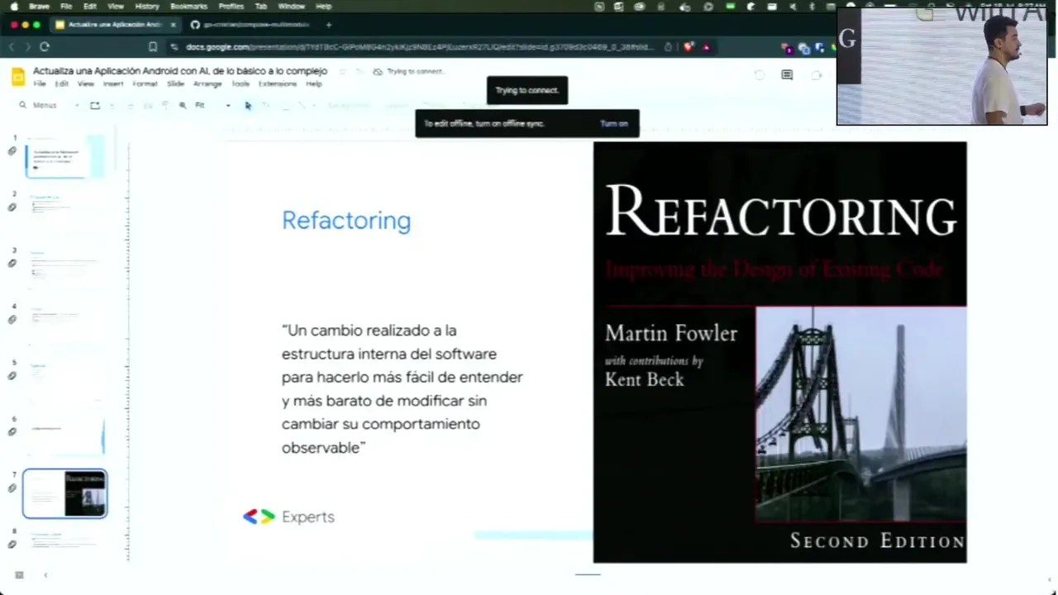Image resolution: width=1058 pixels, height=595 pixels.
Task: Open the Fit zoom level dropdown
Action: 213,105
